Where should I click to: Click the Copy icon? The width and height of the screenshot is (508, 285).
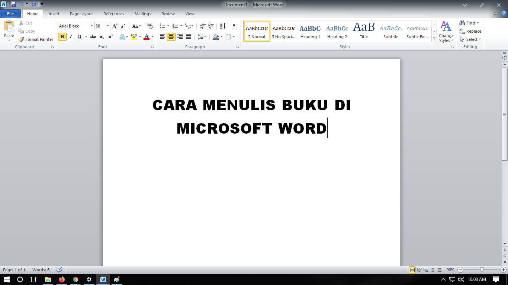pos(21,31)
